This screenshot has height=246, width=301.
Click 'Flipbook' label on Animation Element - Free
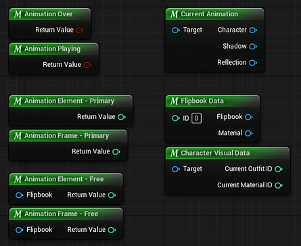click(39, 195)
